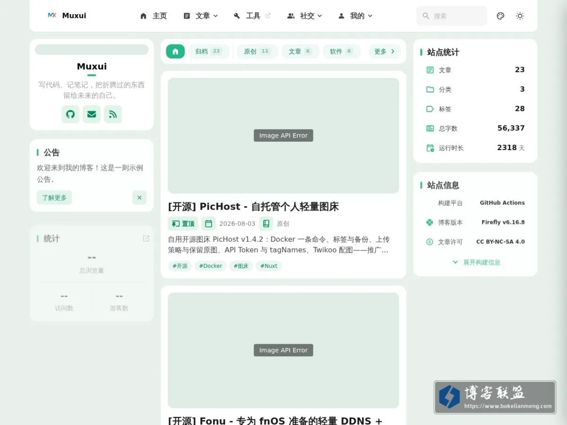Click the profile banner placeholder
The width and height of the screenshot is (567, 425).
92,50
